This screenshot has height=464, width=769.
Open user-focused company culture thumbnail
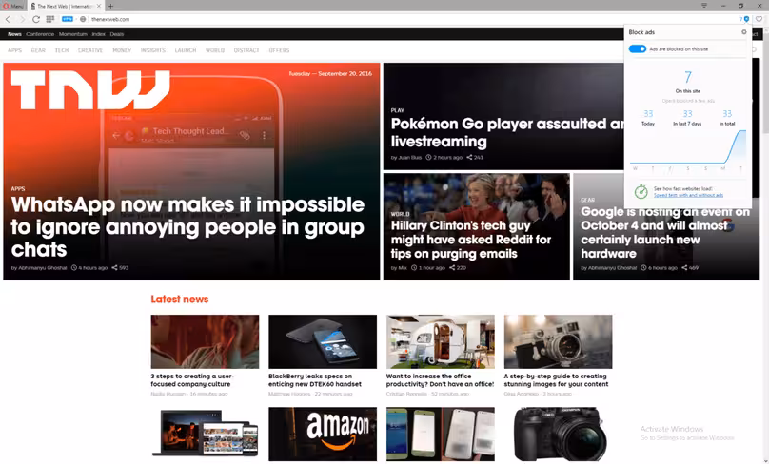pos(205,341)
